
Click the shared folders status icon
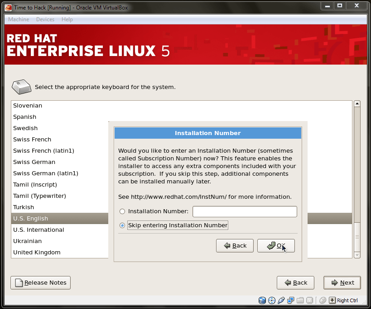tap(300, 300)
